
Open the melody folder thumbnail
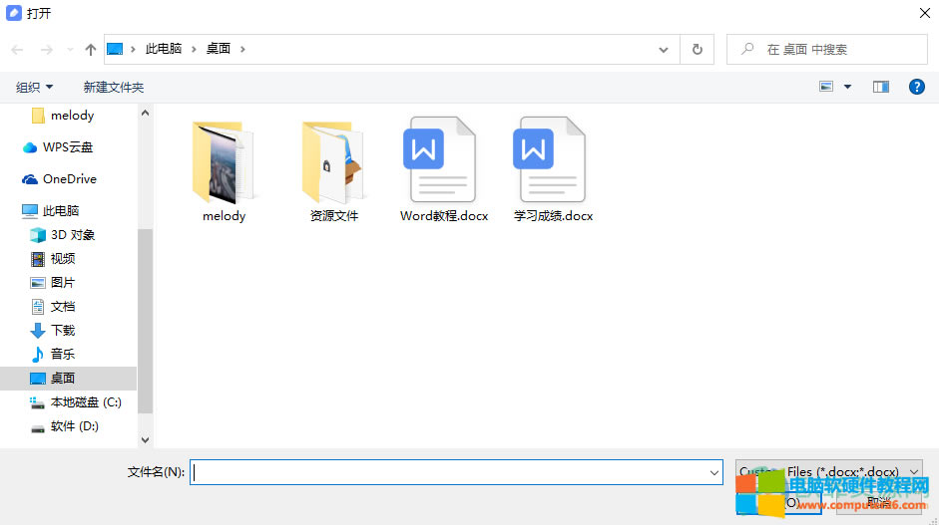[224, 162]
